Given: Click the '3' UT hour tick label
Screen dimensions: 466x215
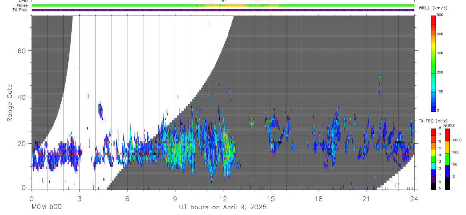Looking at the screenshot, I should [x=79, y=199].
